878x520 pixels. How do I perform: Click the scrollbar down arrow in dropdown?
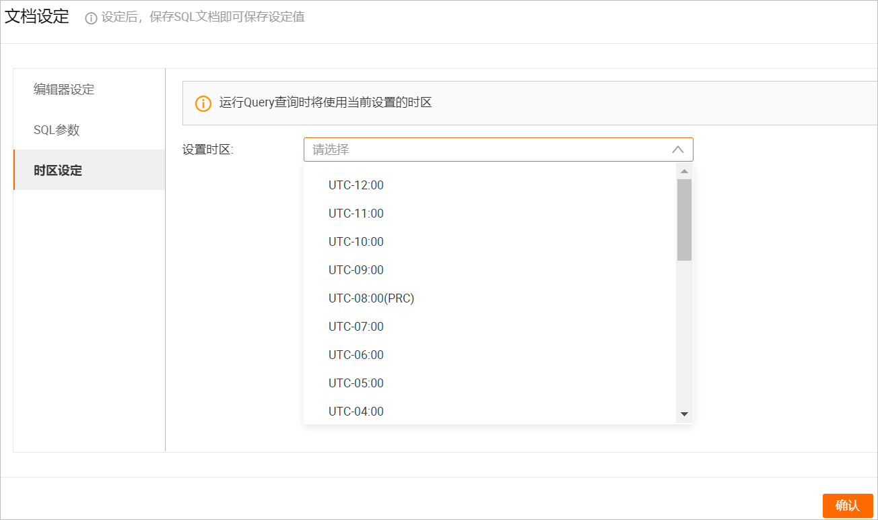684,414
